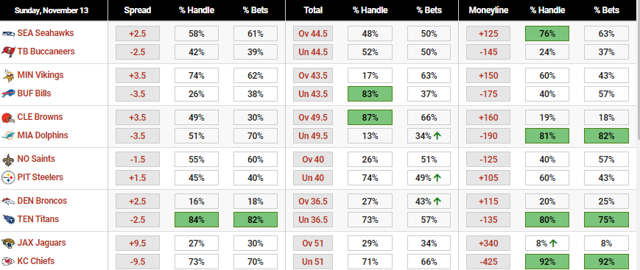This screenshot has height=270, width=640.
Task: Click the Chiefs -9.5 spread box
Action: [x=138, y=261]
